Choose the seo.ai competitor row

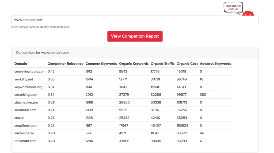point(20,118)
